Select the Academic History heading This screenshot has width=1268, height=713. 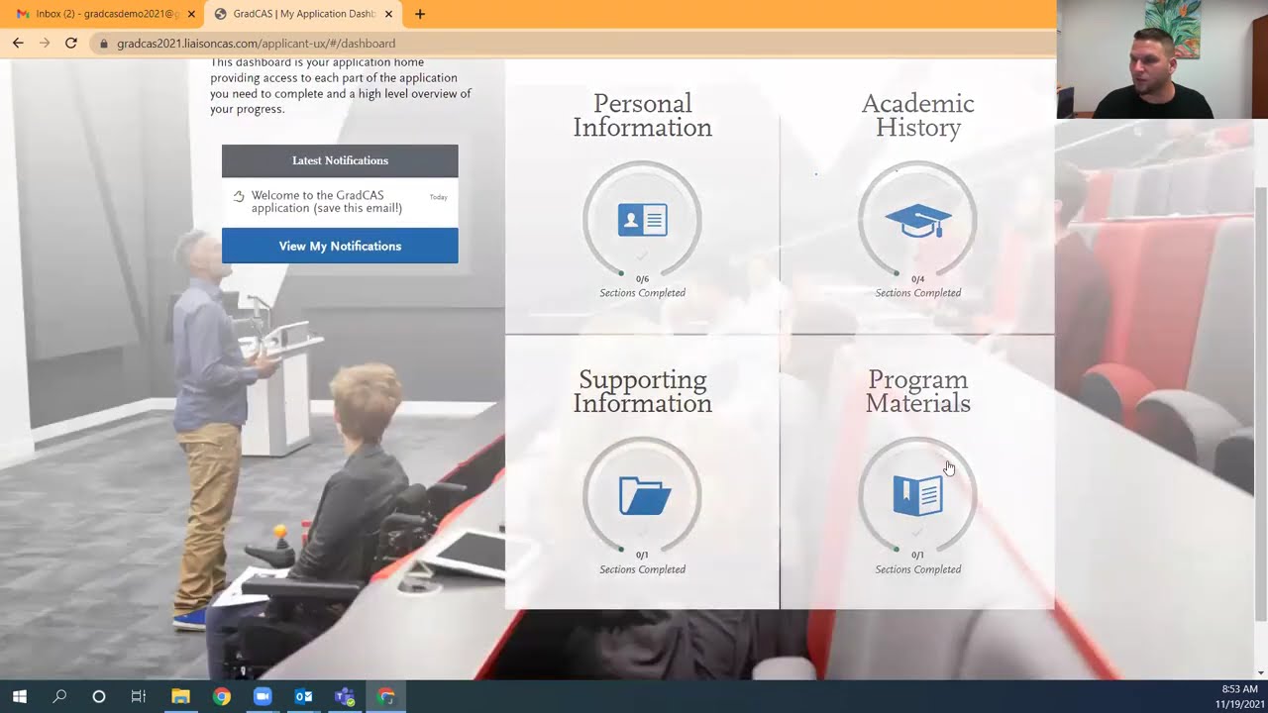[x=917, y=116]
